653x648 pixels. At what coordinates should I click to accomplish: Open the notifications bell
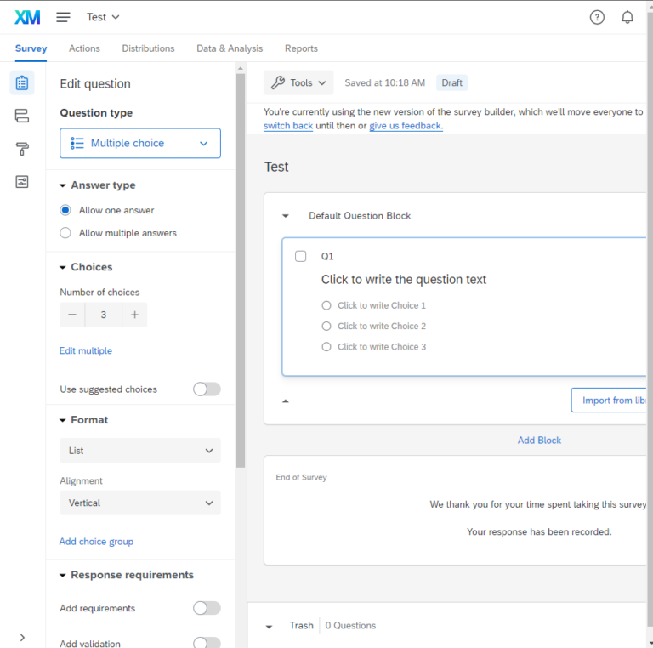tap(627, 17)
